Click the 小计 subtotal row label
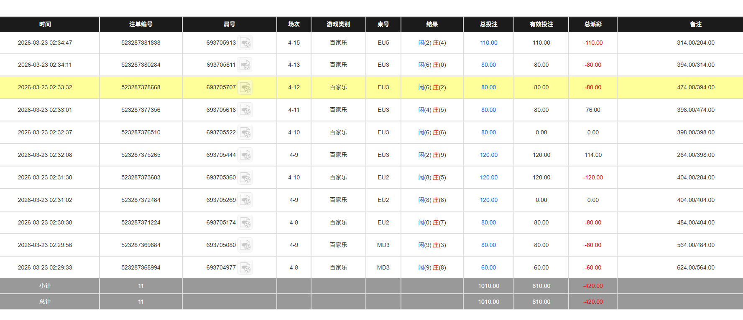 [x=45, y=286]
